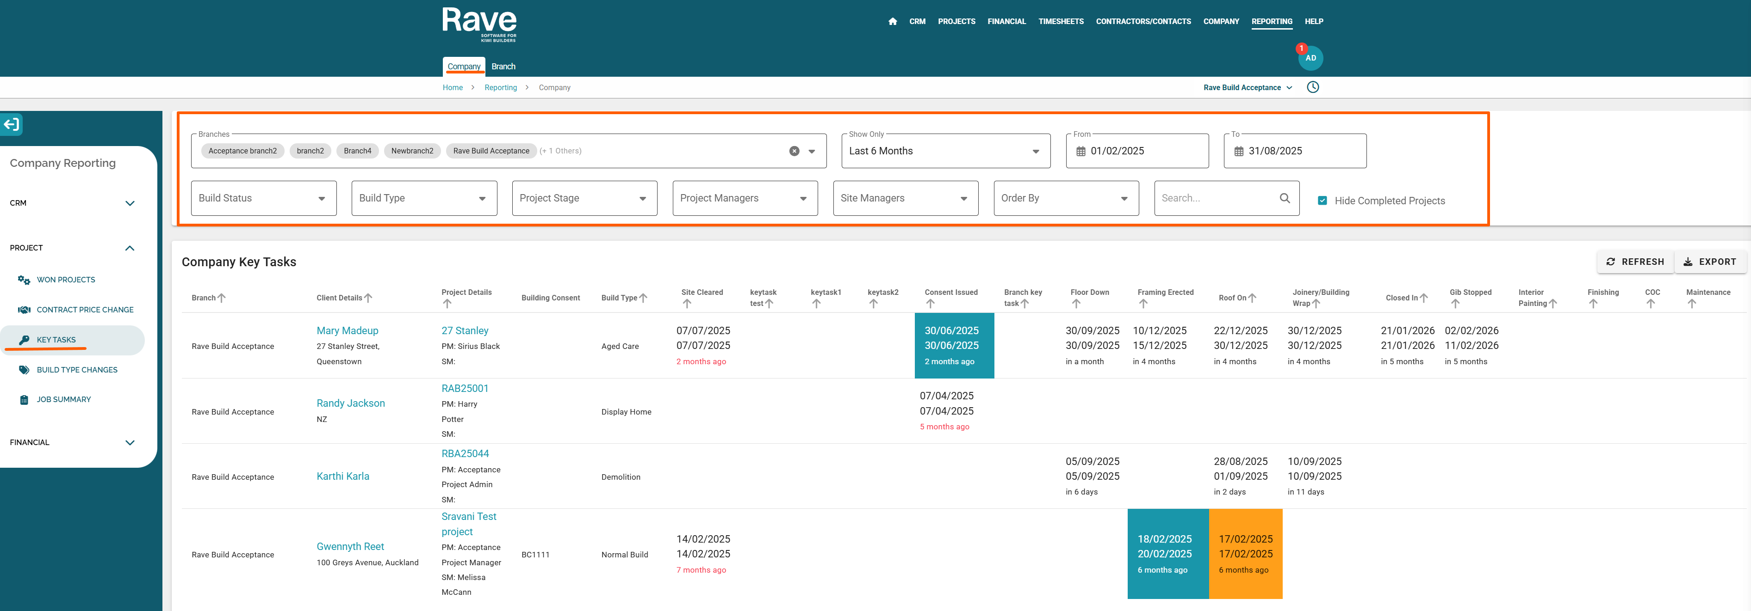
Task: Collapse sidebar using the exit arrow icon
Action: coord(12,124)
